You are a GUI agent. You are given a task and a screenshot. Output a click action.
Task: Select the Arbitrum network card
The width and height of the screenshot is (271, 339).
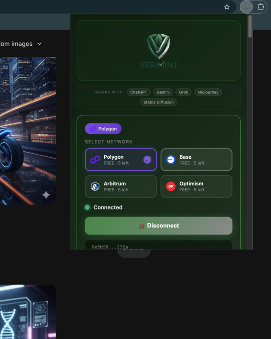[x=121, y=186]
